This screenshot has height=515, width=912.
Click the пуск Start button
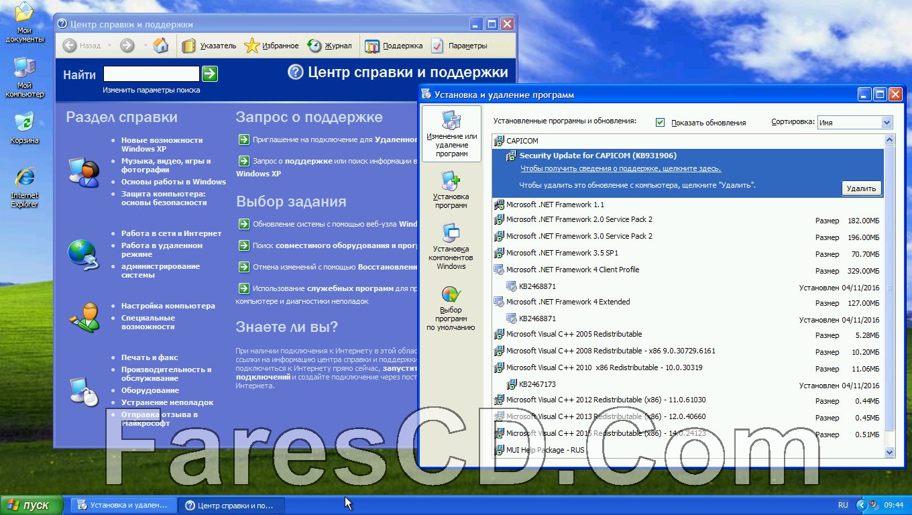[x=32, y=505]
